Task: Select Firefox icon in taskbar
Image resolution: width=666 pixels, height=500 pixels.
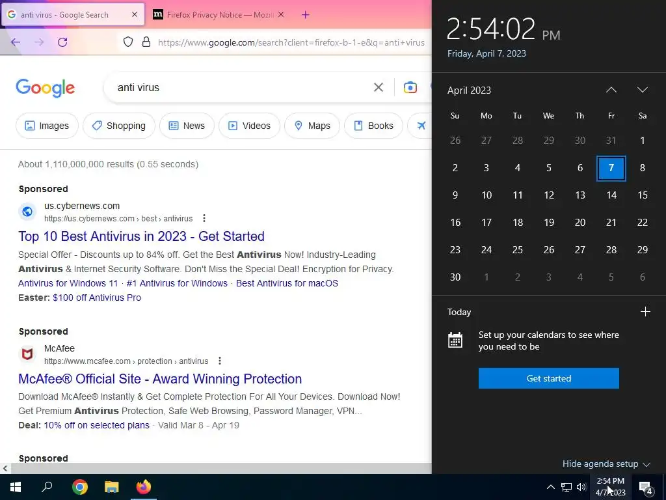Action: (x=143, y=487)
